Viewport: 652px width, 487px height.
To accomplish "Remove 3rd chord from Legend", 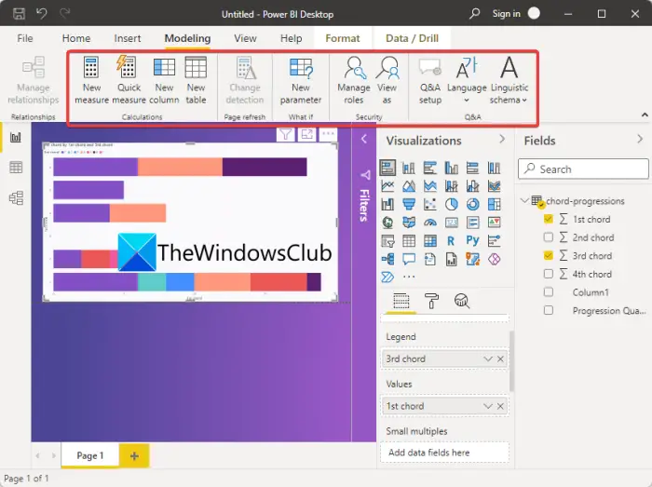I will [x=500, y=359].
